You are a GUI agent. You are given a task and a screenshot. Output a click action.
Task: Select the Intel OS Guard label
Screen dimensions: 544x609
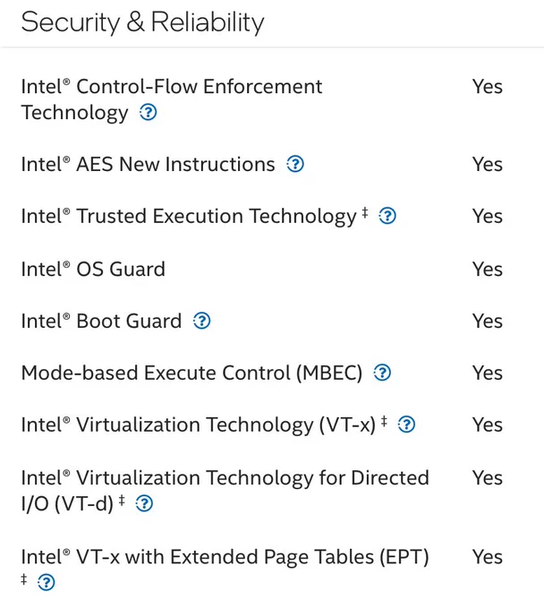[93, 270]
